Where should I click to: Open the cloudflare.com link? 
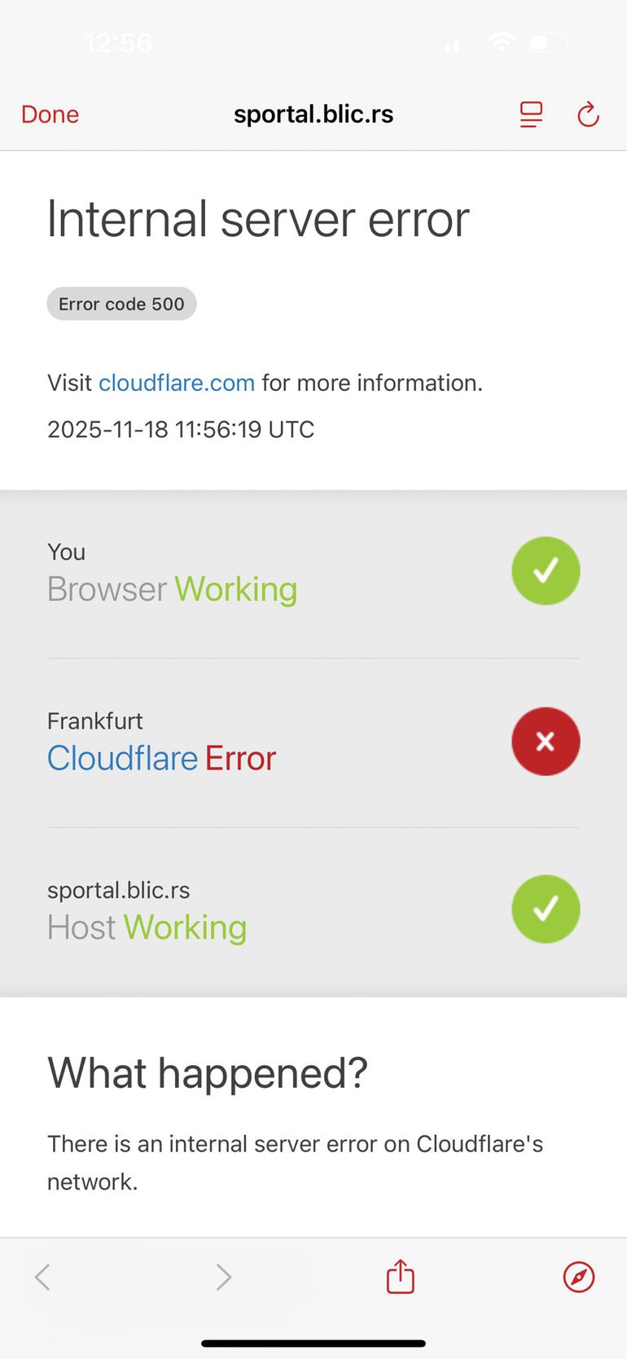point(177,383)
